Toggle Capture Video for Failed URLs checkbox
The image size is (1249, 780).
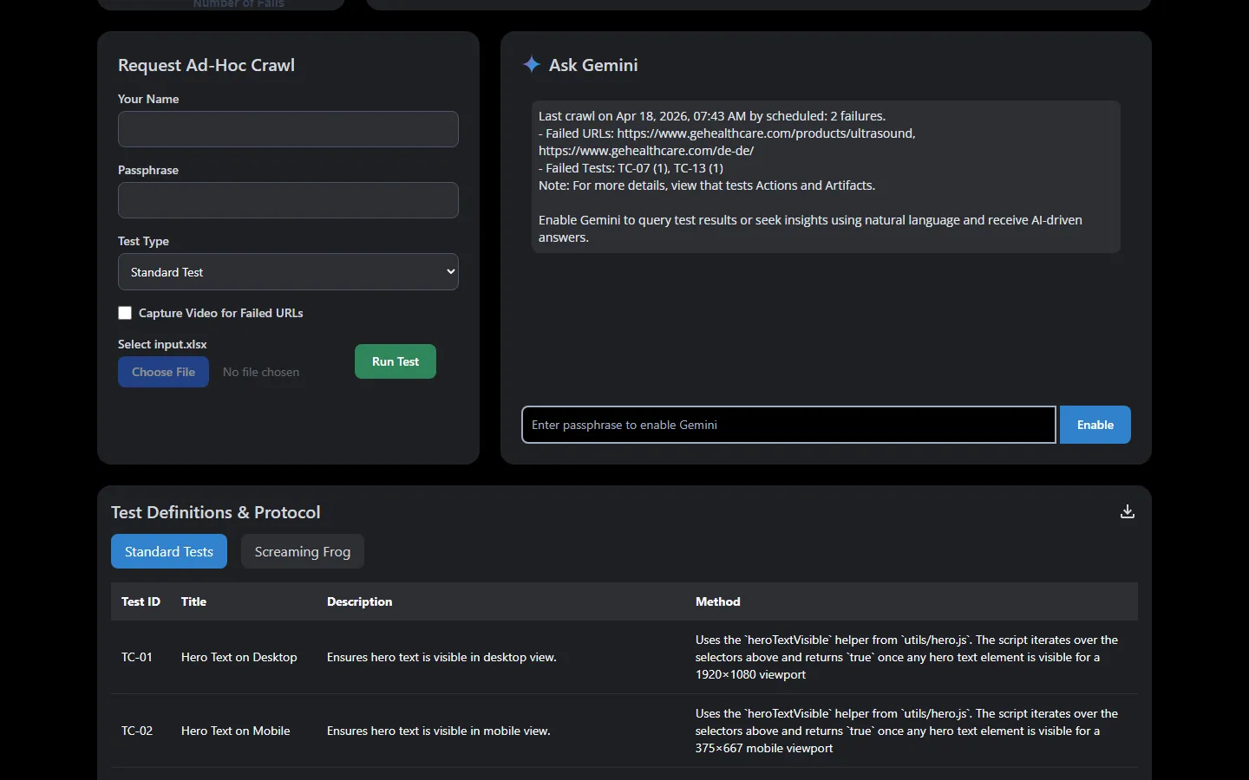(x=125, y=313)
